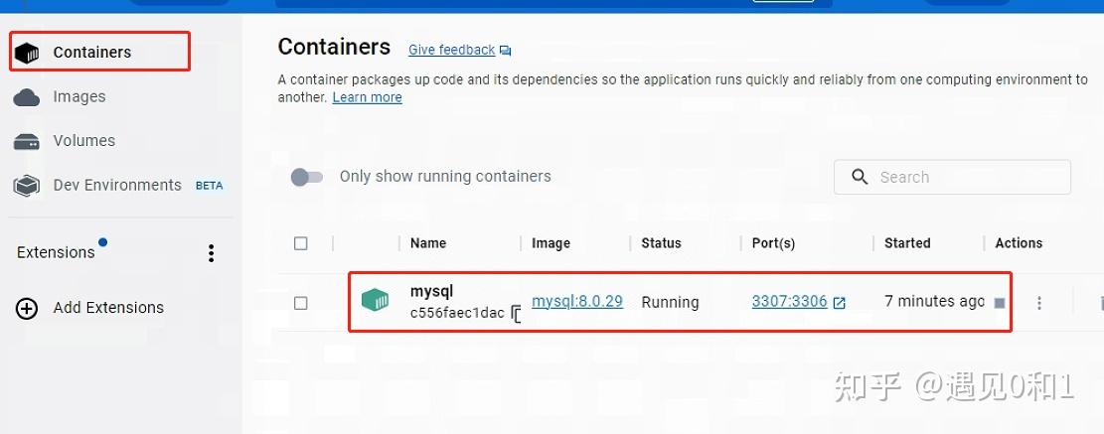Tick the select-all containers header checkbox
Screen dimensions: 1104x434
[x=301, y=243]
